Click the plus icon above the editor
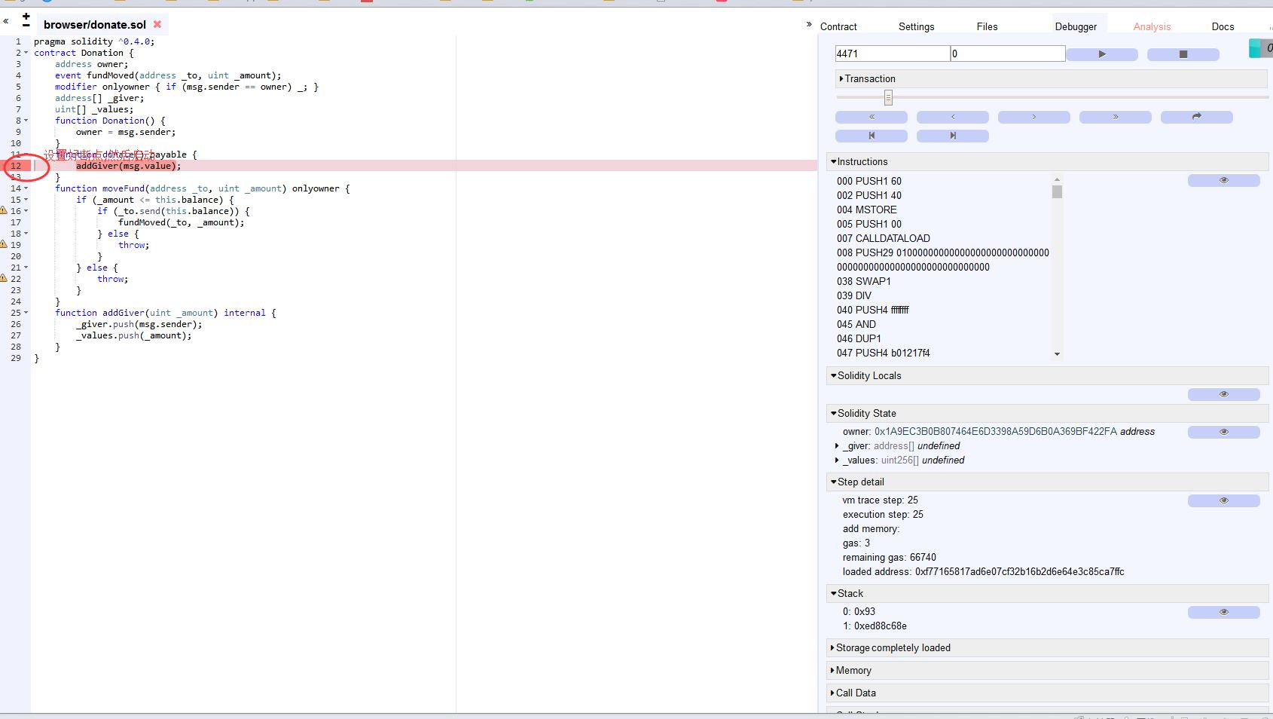The image size is (1273, 719). [x=26, y=16]
